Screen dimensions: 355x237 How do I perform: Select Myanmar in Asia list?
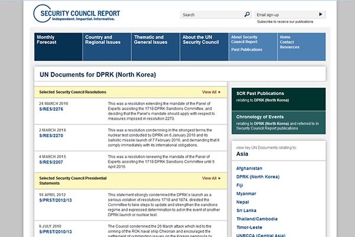point(246,194)
